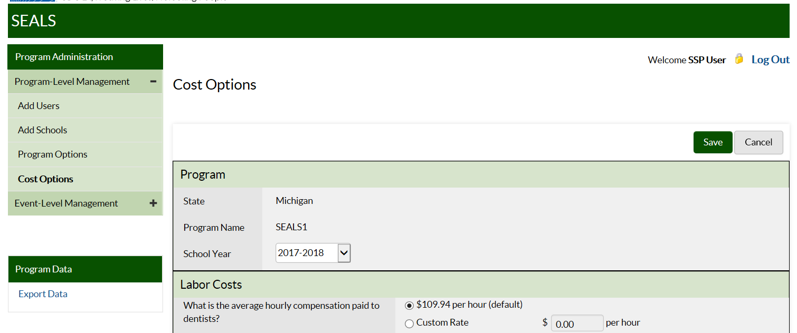
Task: Expand Event-Level Management with plus icon
Action: tap(153, 203)
